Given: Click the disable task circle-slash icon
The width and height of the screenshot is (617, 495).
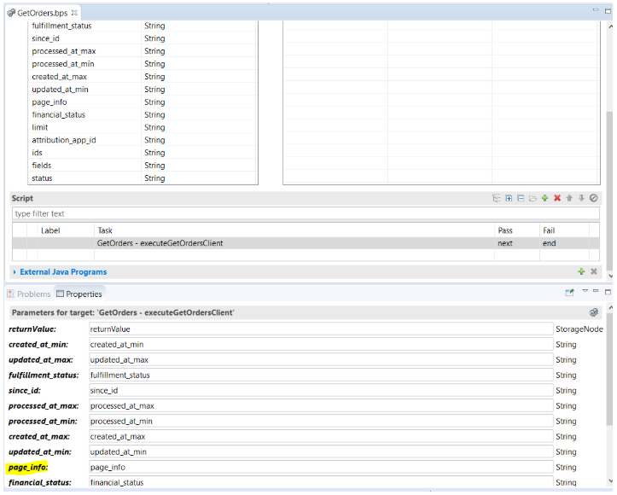Looking at the screenshot, I should (x=594, y=198).
